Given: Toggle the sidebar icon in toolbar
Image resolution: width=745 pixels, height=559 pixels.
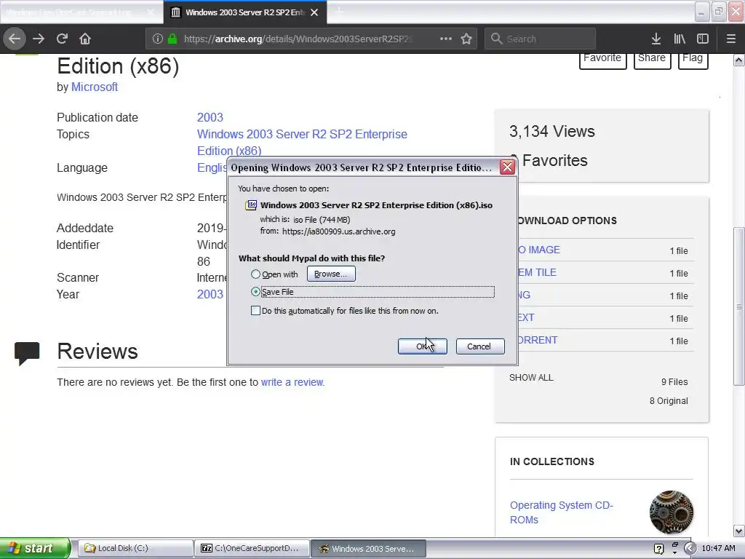Looking at the screenshot, I should [x=703, y=39].
